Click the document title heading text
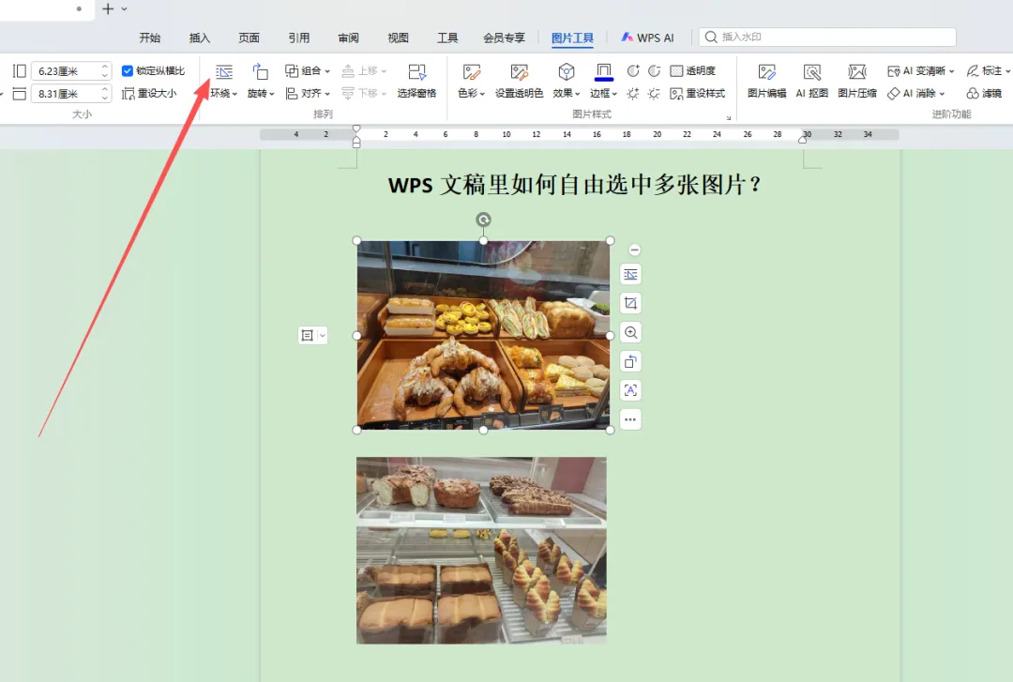1013x682 pixels. (574, 185)
